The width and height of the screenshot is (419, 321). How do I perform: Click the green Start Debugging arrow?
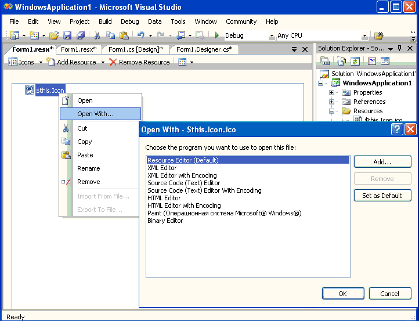click(x=217, y=35)
